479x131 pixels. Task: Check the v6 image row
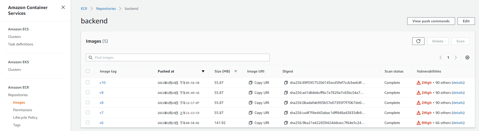pyautogui.click(x=88, y=122)
